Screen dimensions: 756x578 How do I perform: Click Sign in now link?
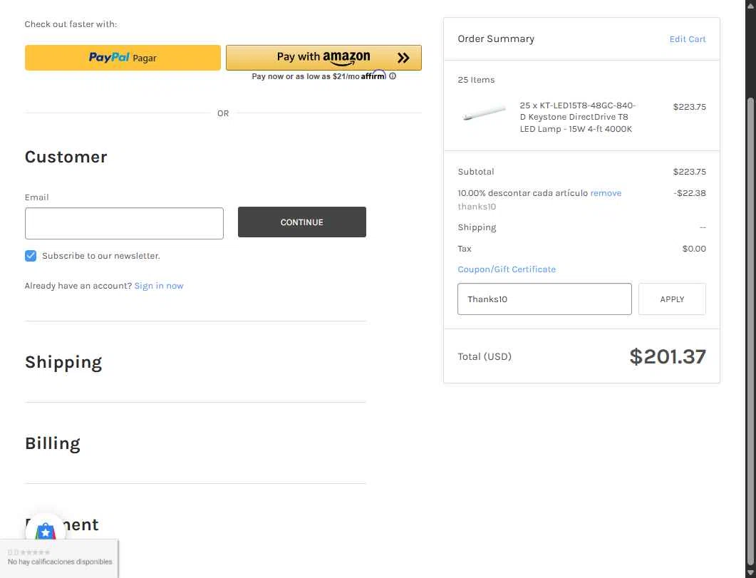pyautogui.click(x=159, y=286)
